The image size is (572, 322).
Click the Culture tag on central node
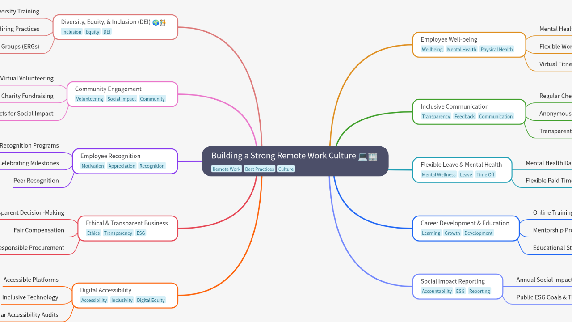(286, 169)
